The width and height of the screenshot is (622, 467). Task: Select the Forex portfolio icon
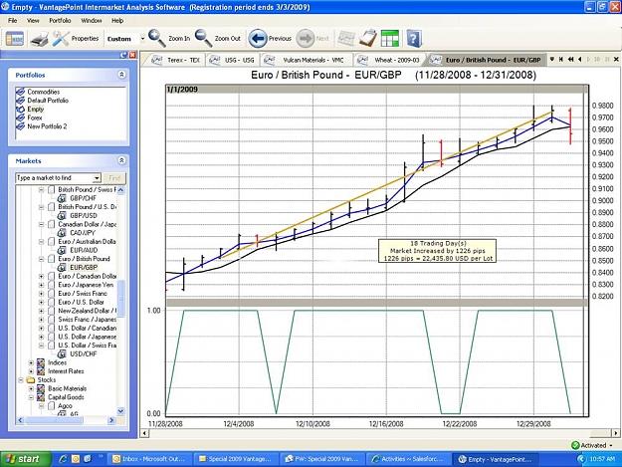[x=20, y=117]
